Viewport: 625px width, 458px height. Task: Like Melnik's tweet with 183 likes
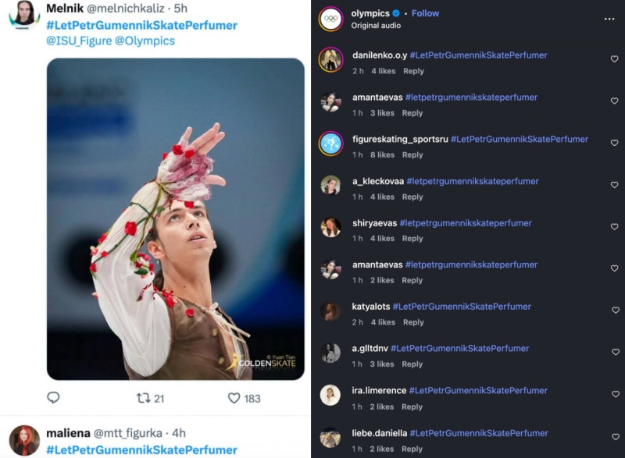tap(234, 398)
